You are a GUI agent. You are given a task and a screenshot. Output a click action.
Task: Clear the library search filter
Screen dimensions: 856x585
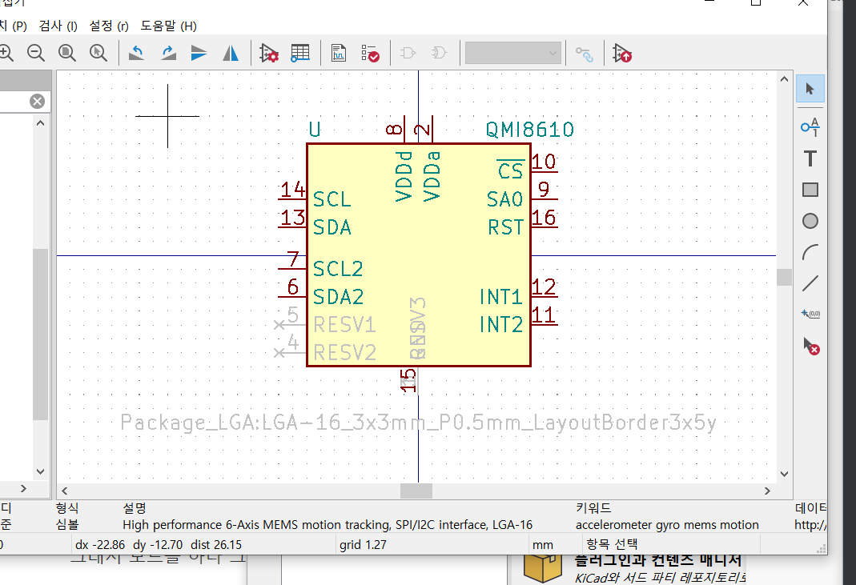point(37,102)
